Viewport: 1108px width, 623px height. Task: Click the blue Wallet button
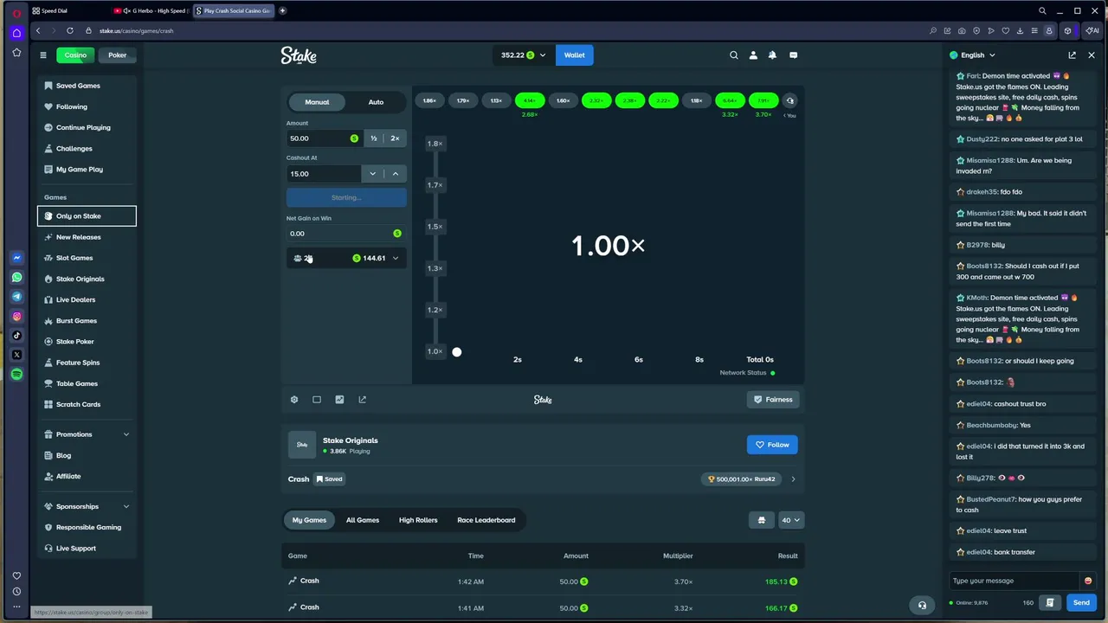pos(575,55)
